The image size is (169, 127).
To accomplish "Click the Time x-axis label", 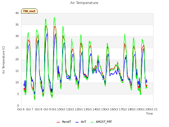I will coord(149,114).
